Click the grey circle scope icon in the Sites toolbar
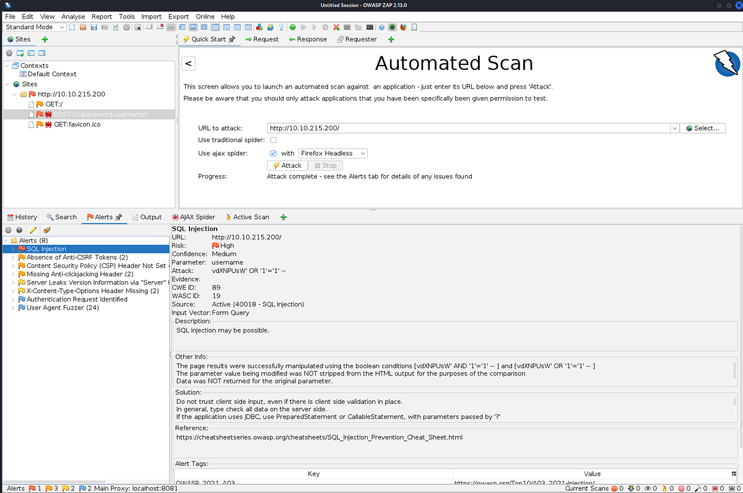Viewport: 743px width, 493px height. [9, 53]
